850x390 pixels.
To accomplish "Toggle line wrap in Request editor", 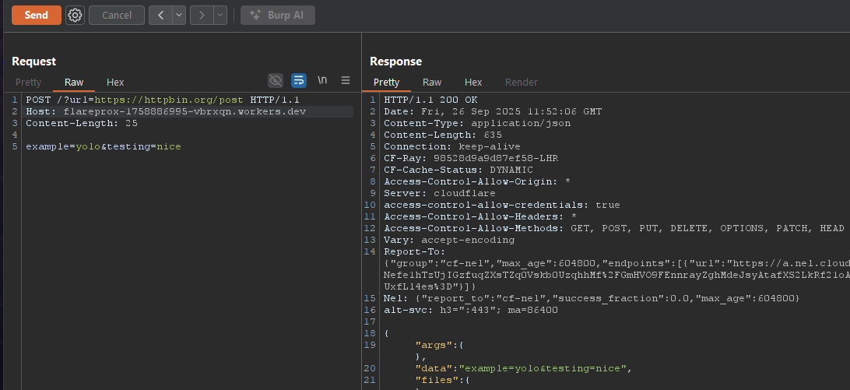I will coord(299,80).
